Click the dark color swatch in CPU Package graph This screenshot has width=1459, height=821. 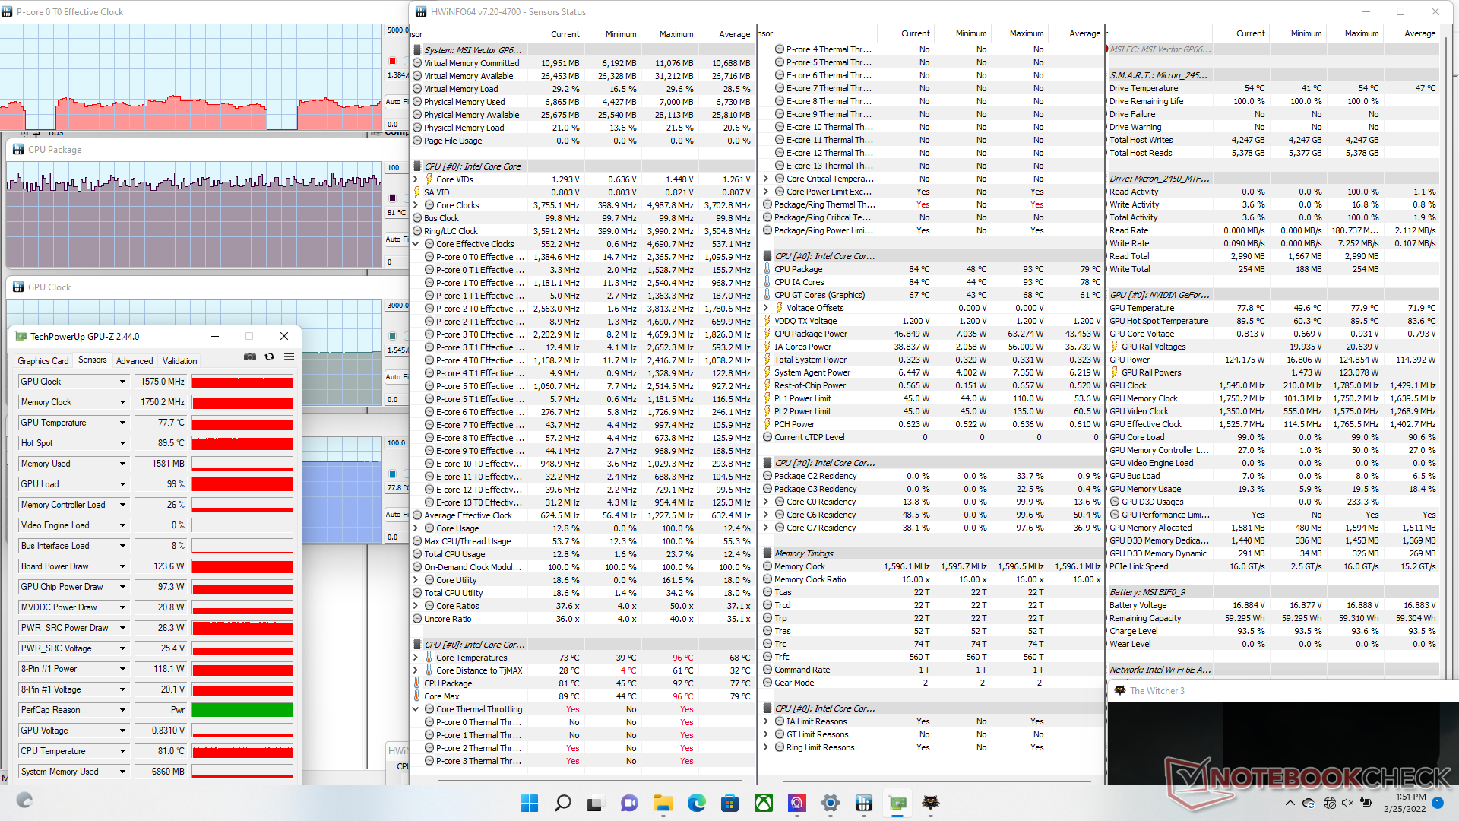click(x=392, y=198)
